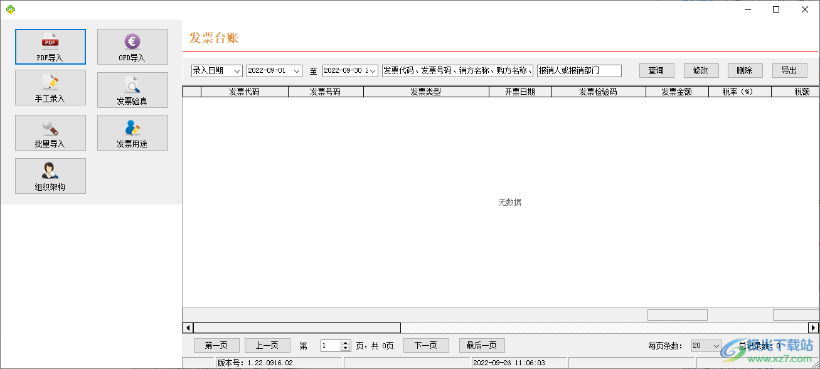Sort by 开票日期 column header
This screenshot has width=820, height=369.
point(520,92)
